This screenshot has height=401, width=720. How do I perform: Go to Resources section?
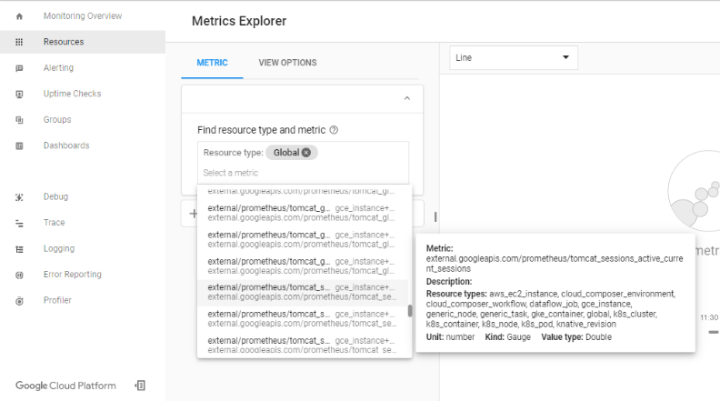click(64, 42)
